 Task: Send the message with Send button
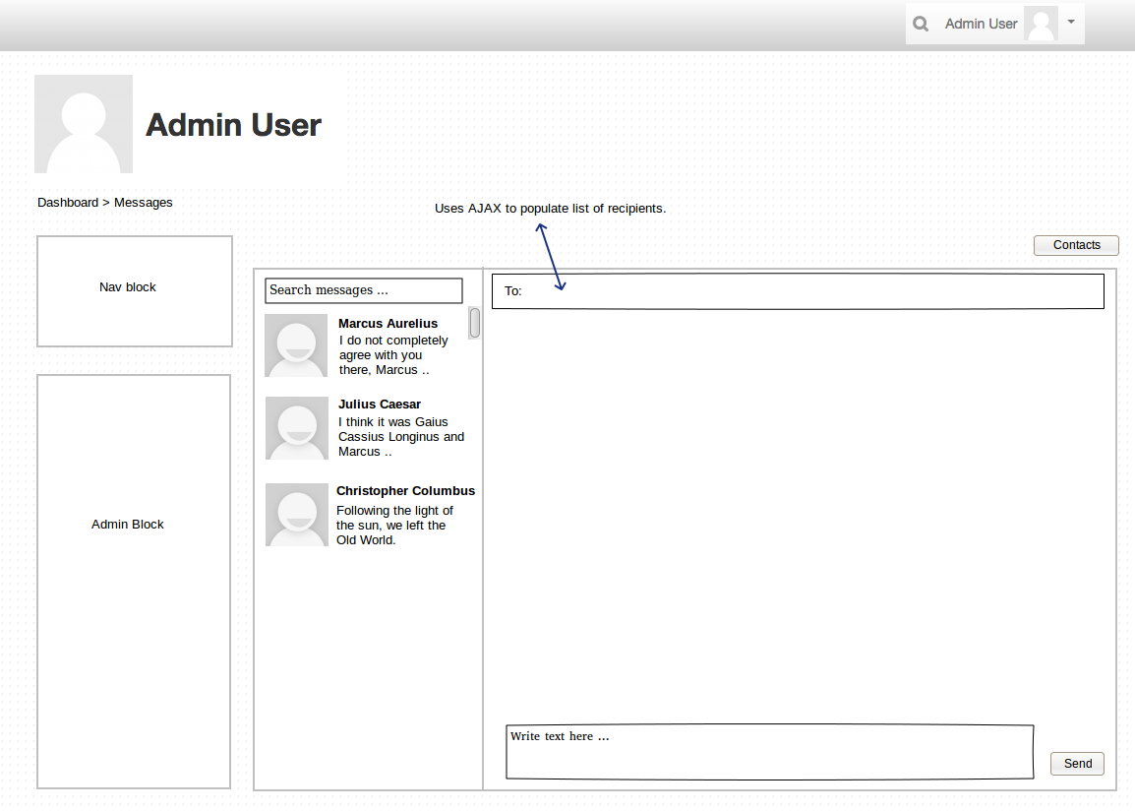(1077, 763)
